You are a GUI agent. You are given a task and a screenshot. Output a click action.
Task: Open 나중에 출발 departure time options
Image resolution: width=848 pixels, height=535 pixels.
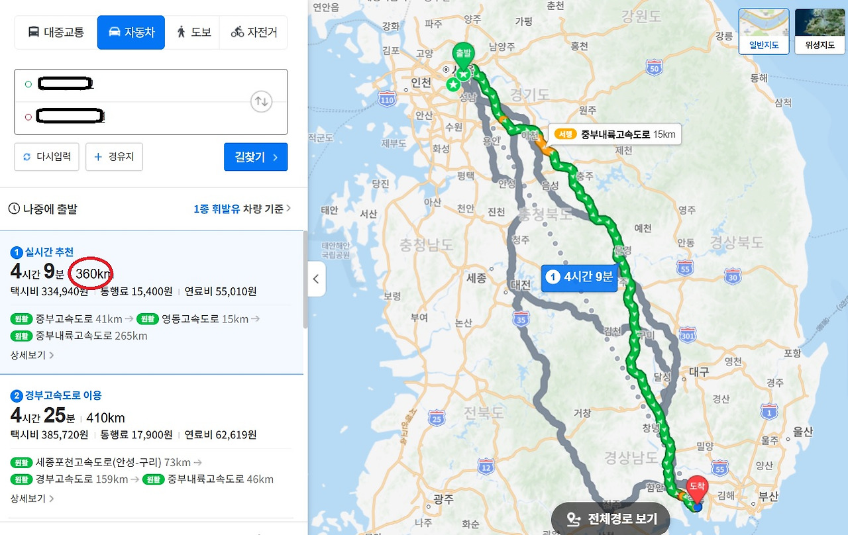43,209
